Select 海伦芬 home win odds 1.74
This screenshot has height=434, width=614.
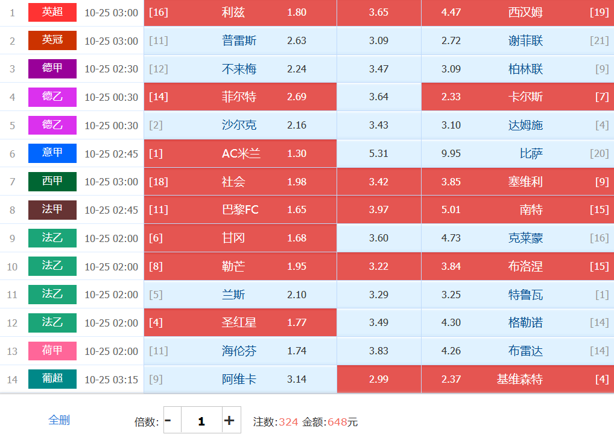[240, 351]
